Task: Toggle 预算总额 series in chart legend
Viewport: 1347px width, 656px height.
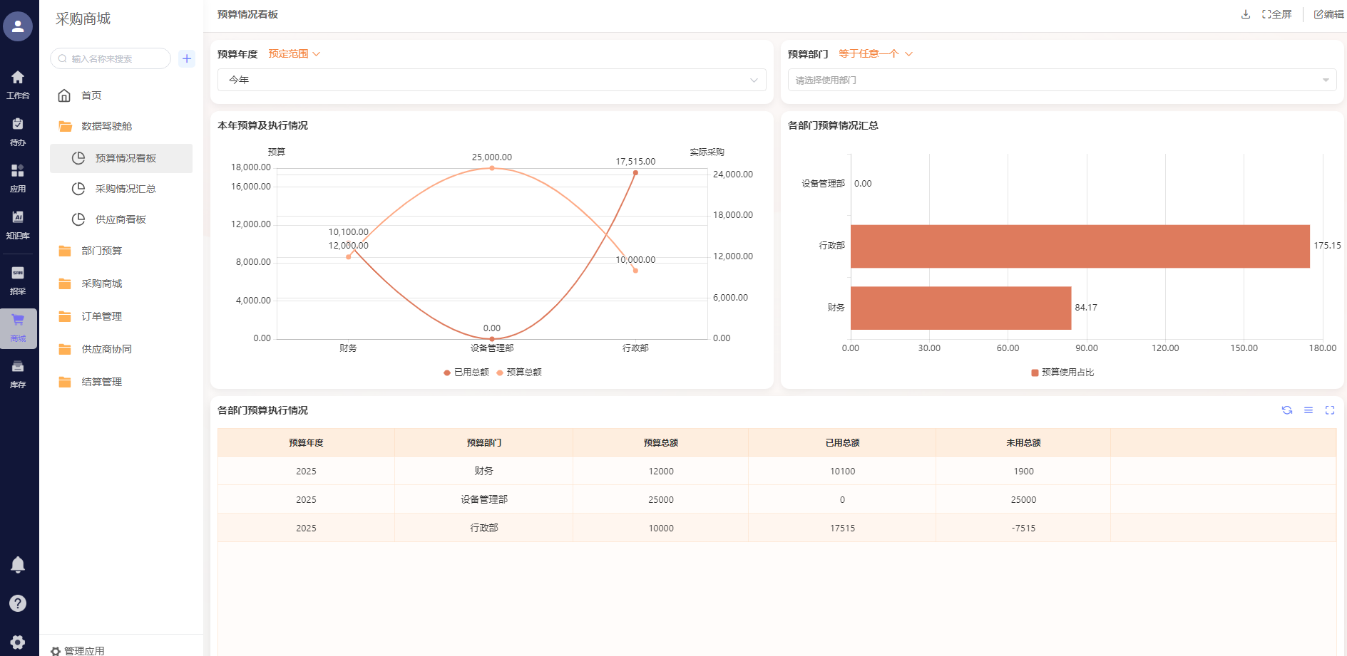Action: coord(519,373)
